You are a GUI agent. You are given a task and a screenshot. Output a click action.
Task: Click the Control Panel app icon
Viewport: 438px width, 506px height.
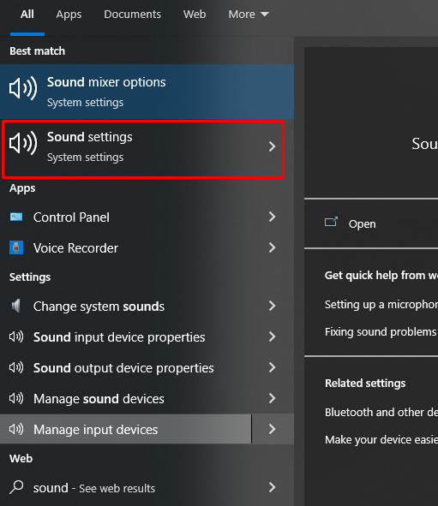point(16,217)
